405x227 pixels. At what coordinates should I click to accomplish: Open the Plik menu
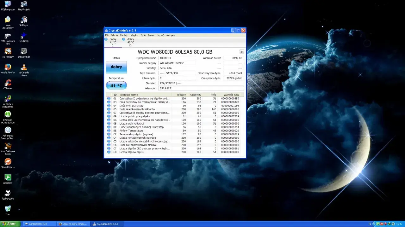(x=107, y=35)
